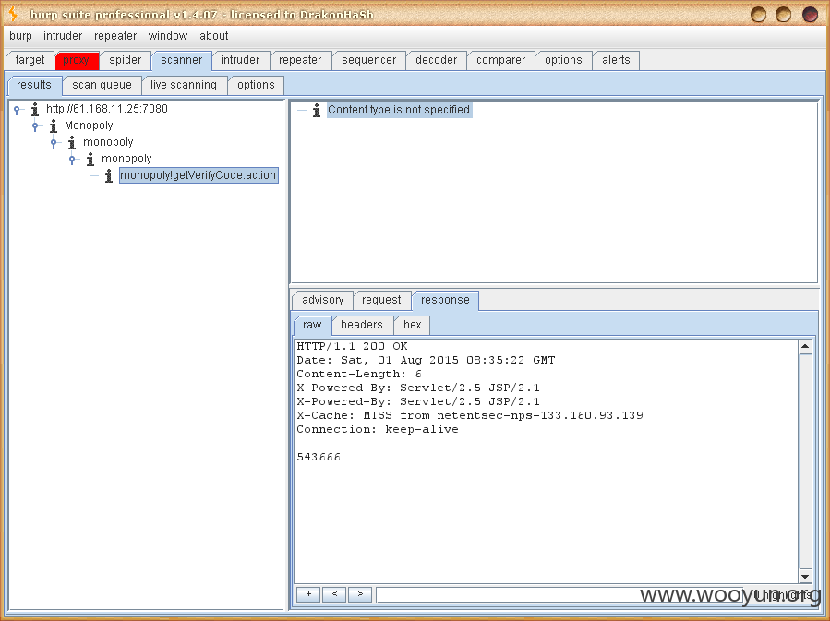Open the live scanning sub-tab
The width and height of the screenshot is (830, 621).
tap(184, 85)
